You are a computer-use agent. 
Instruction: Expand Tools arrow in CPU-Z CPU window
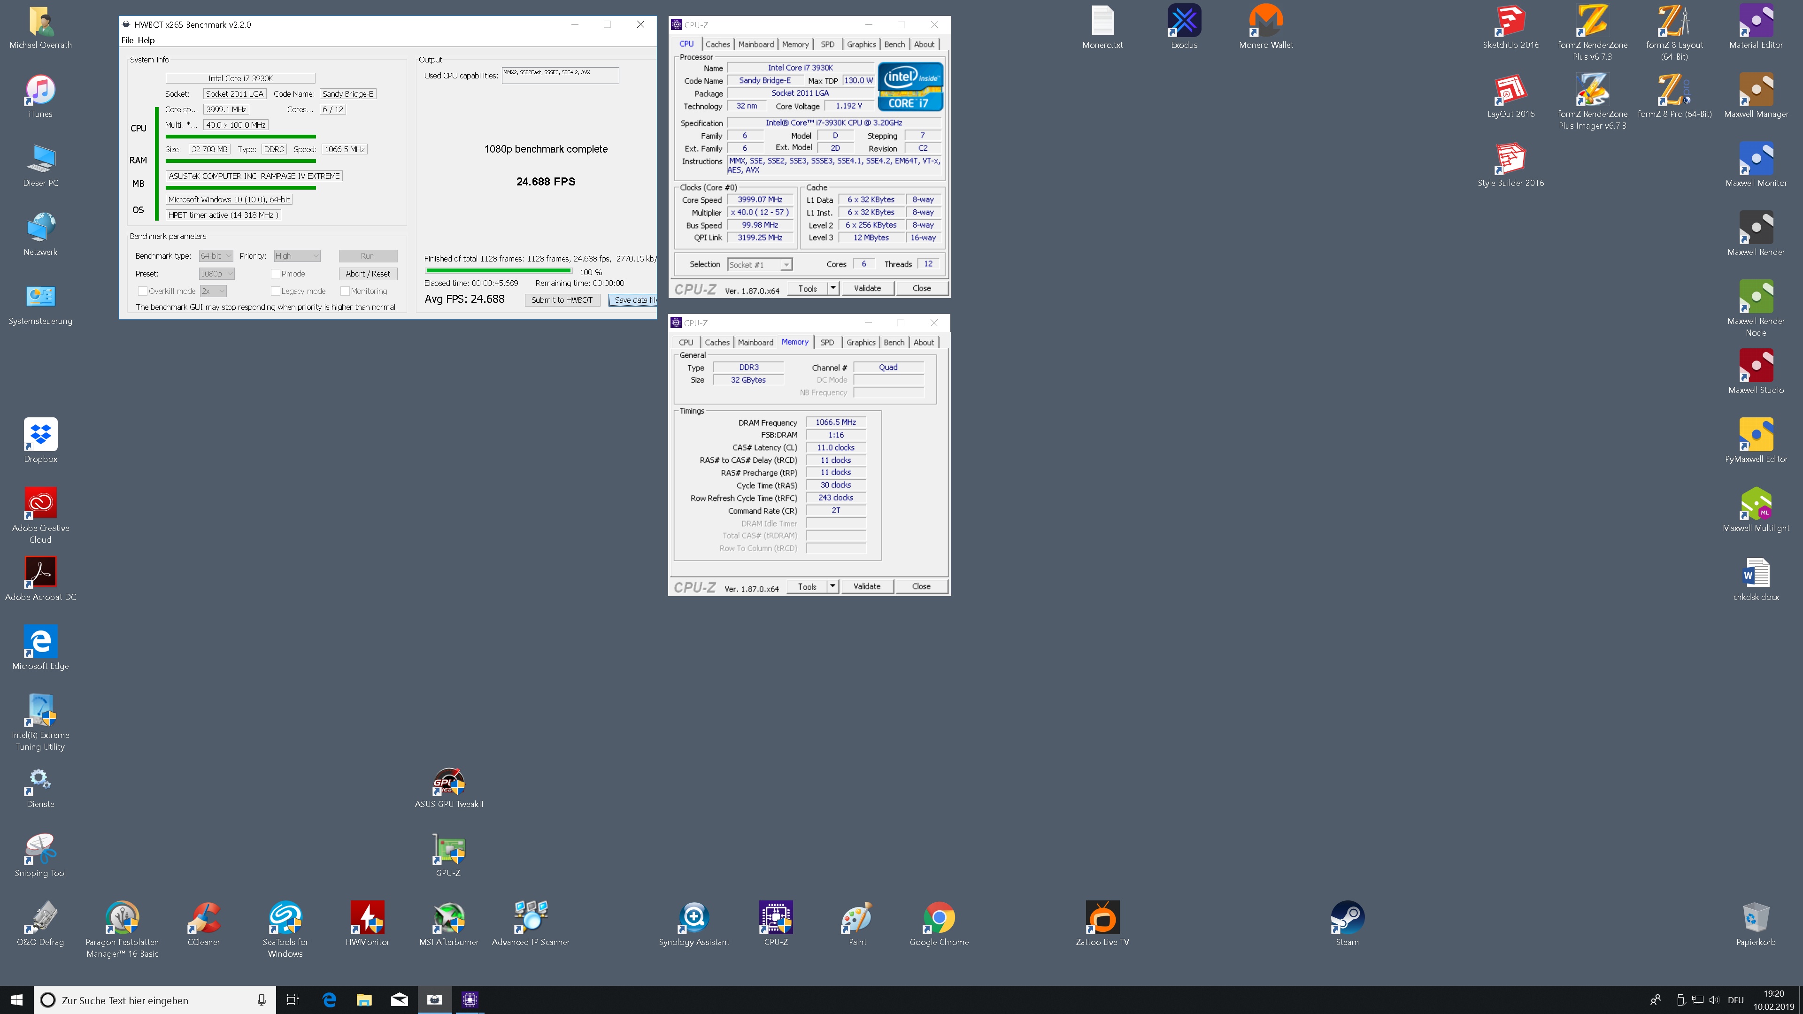(833, 288)
